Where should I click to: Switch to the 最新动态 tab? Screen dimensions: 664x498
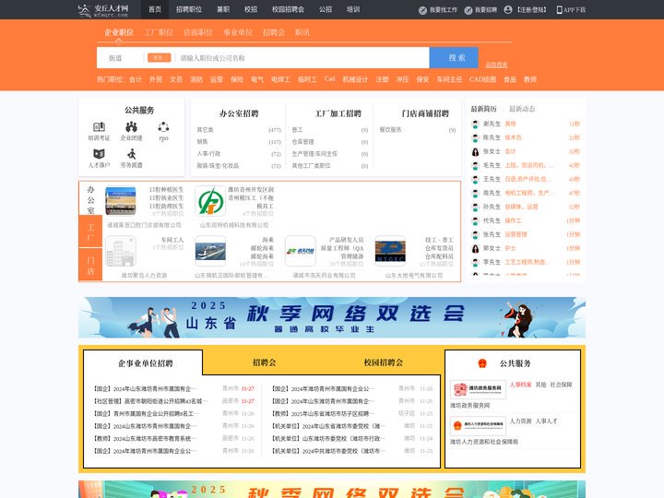522,109
